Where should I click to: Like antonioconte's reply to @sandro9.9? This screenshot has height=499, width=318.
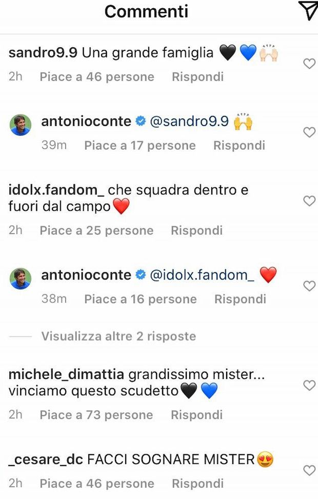[309, 132]
